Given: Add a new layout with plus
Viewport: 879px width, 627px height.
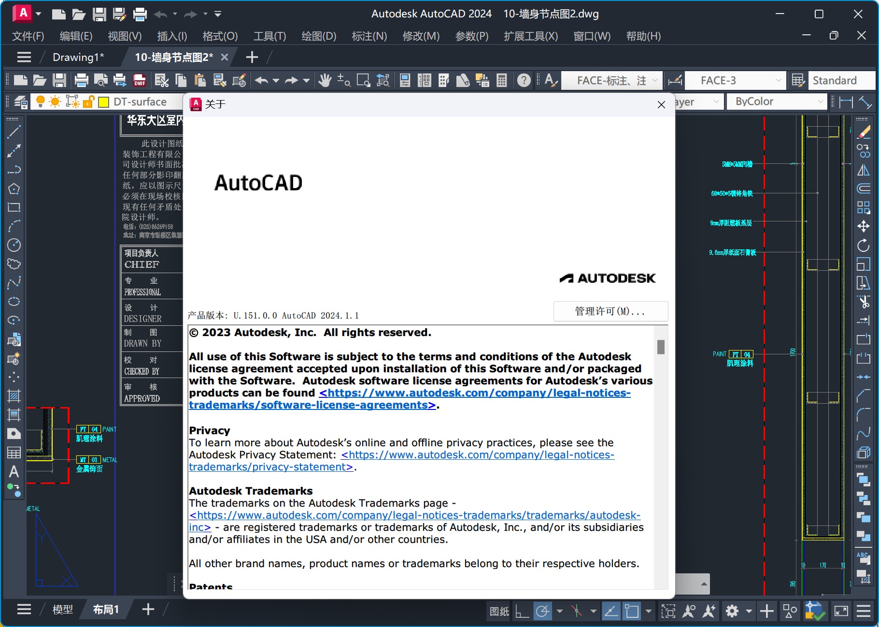Looking at the screenshot, I should [148, 609].
